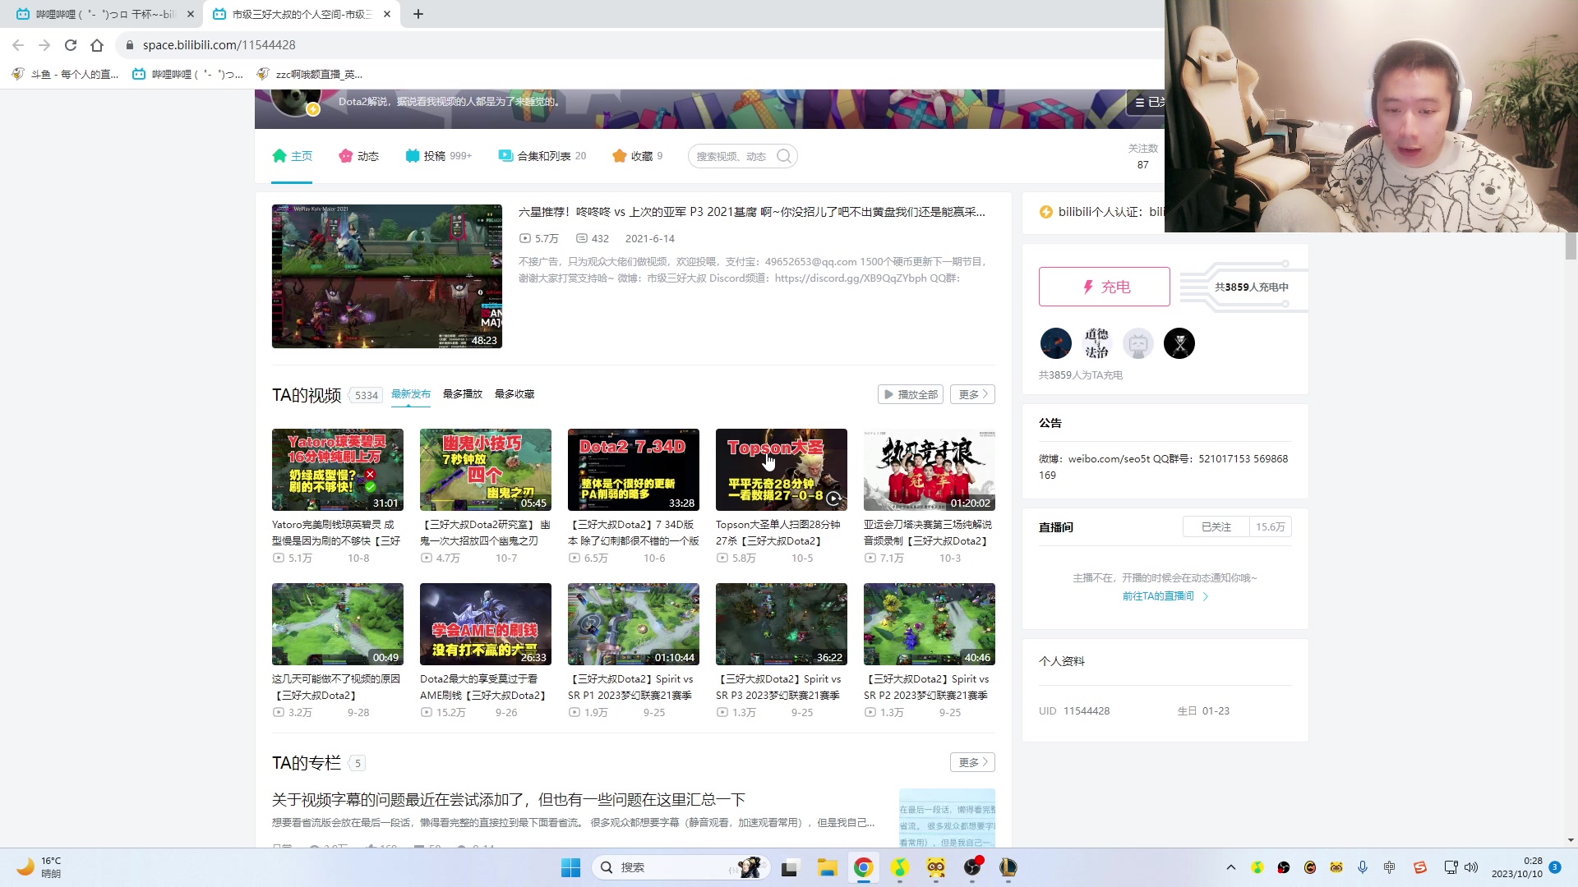Click the 搜索视频、动态 input field

(x=731, y=156)
